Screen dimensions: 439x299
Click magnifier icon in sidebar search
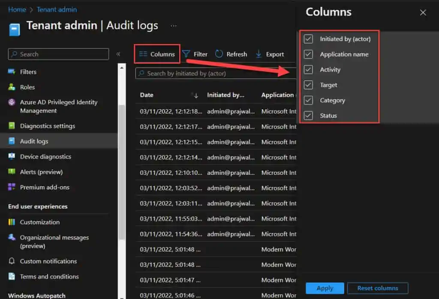(14, 54)
